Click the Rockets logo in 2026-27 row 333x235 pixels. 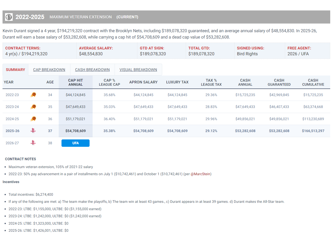(x=33, y=143)
